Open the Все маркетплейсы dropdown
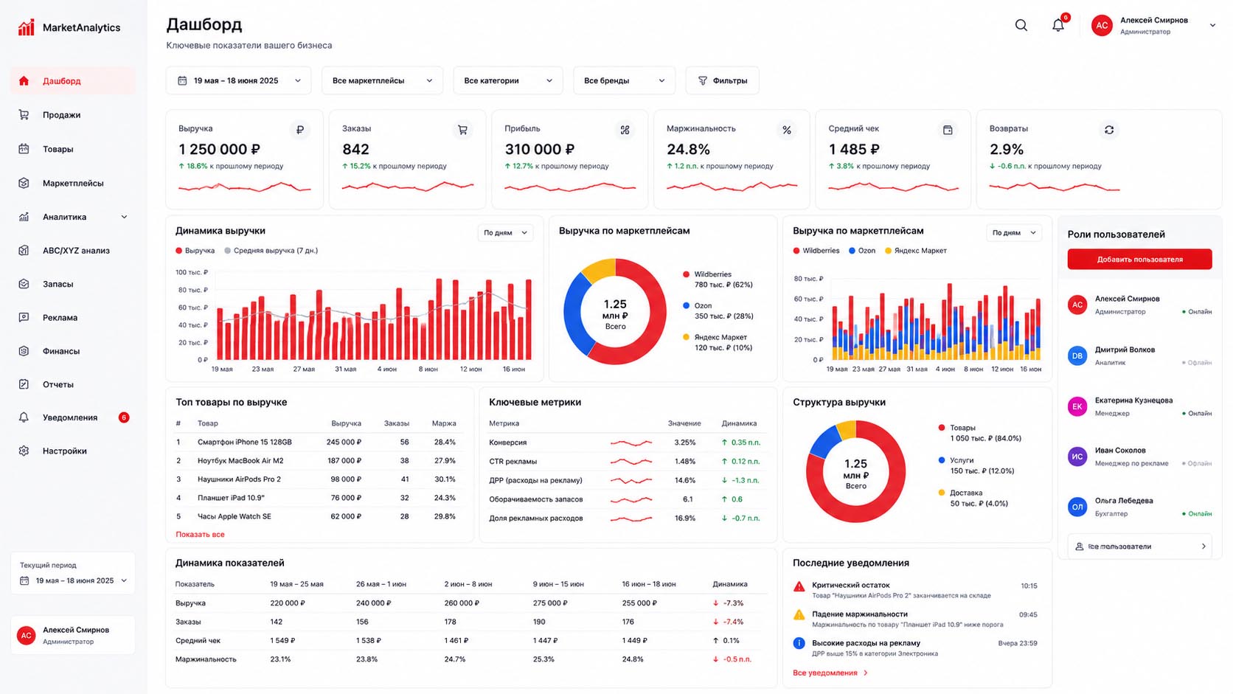 [x=382, y=80]
